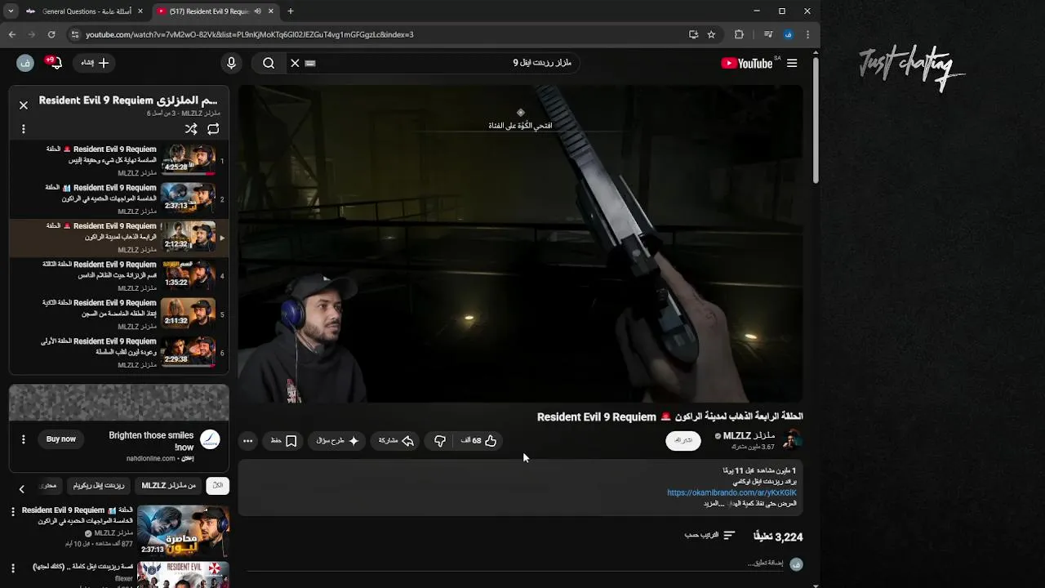Open playlist three-dot options menu

[23, 129]
